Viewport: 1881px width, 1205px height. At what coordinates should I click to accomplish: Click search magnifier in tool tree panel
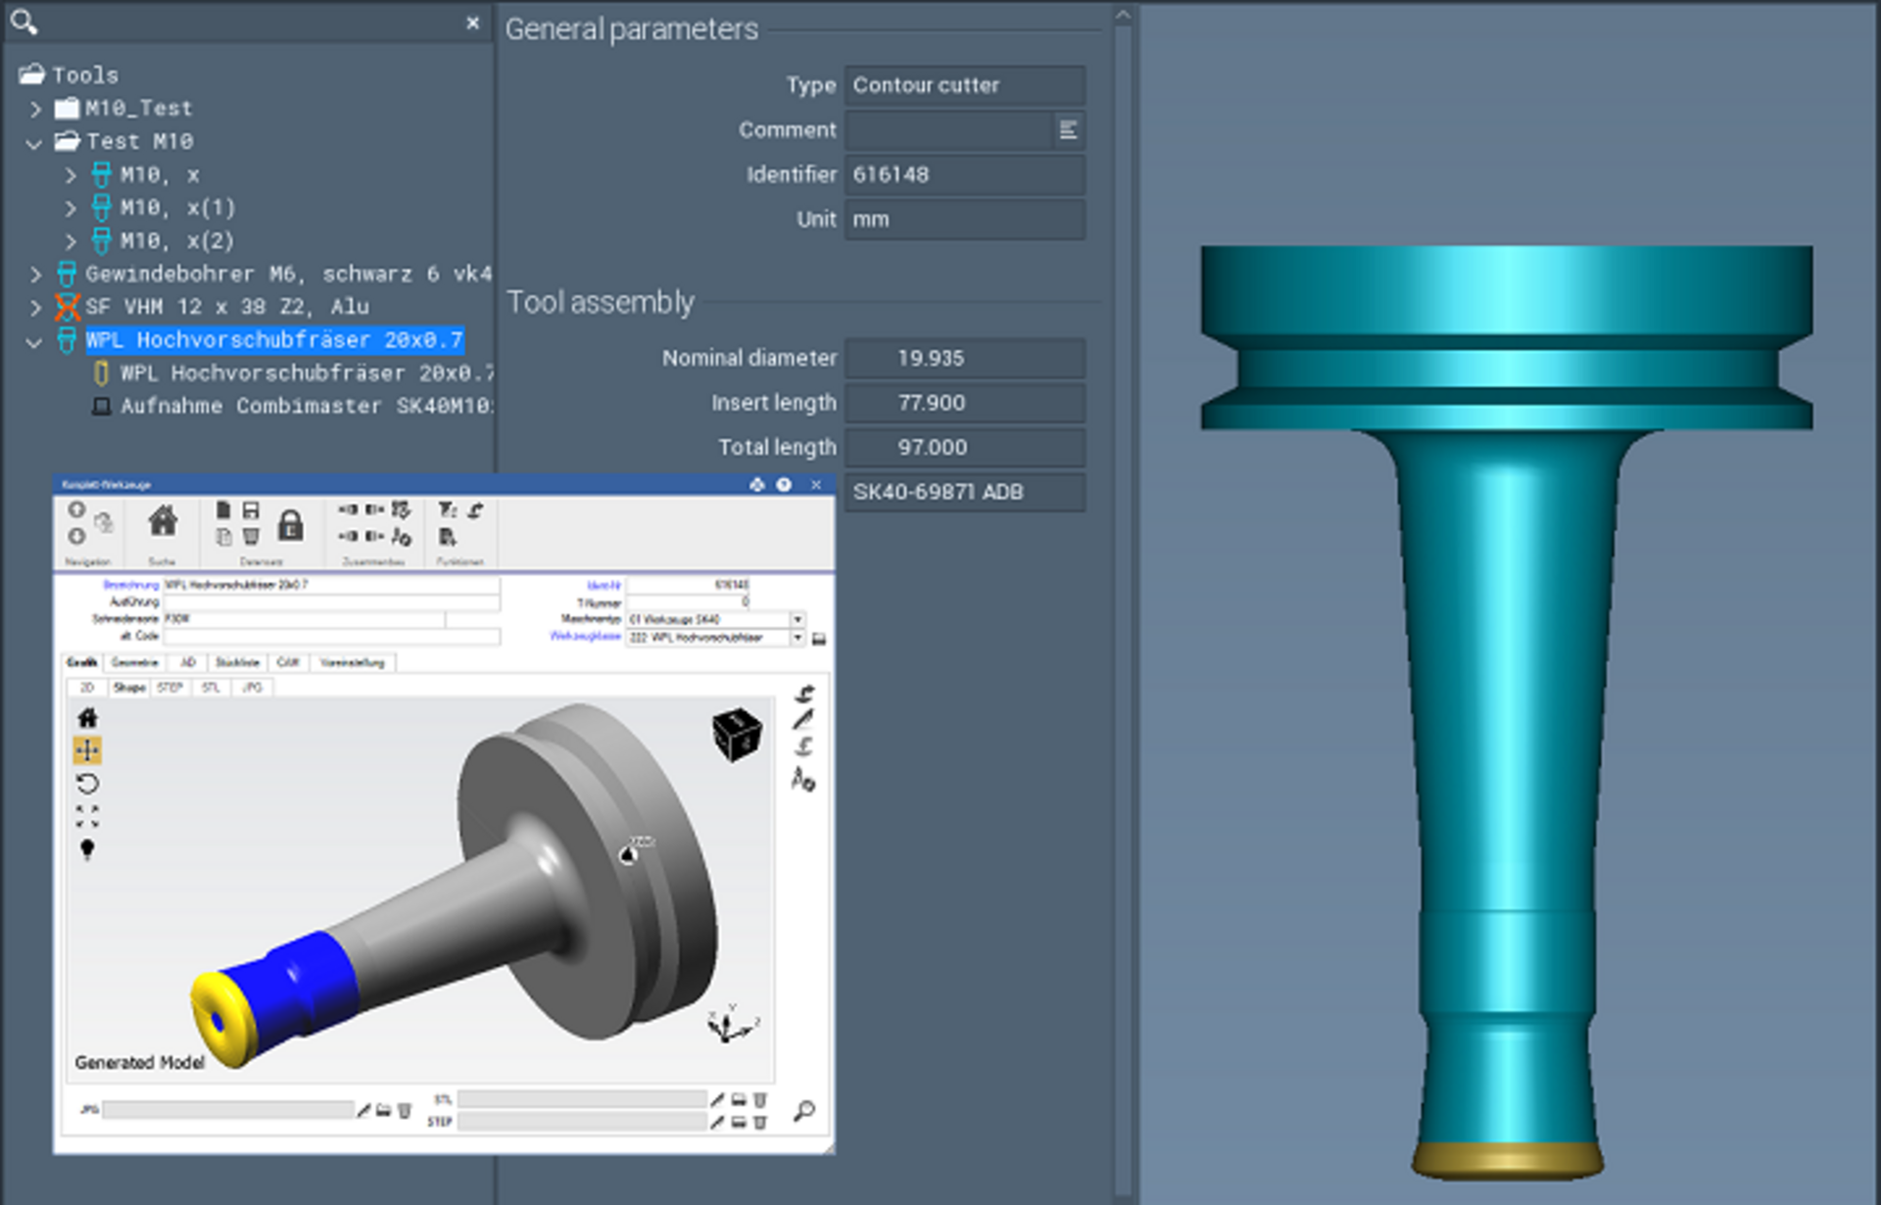point(24,22)
